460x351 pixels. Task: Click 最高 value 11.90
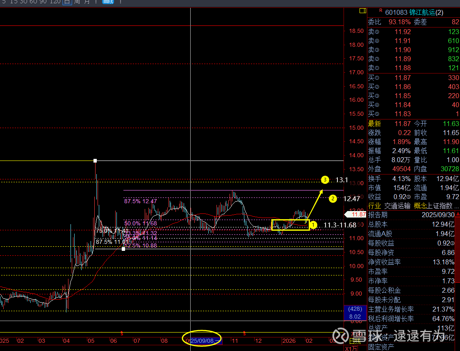pos(451,142)
